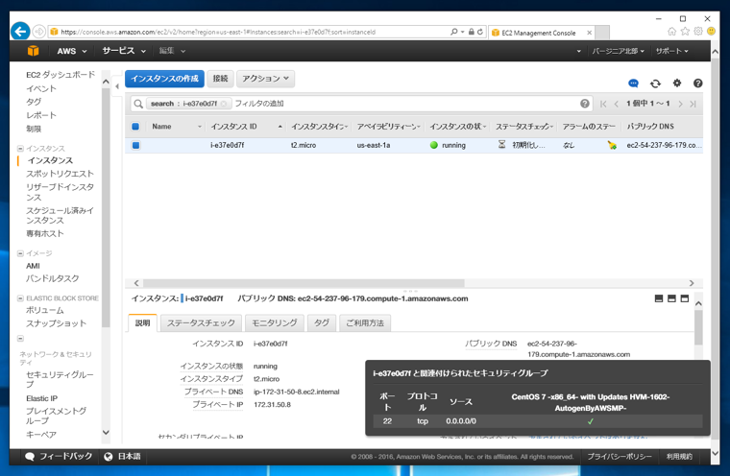
Task: Open the AWS dropdown menu
Action: (x=72, y=51)
